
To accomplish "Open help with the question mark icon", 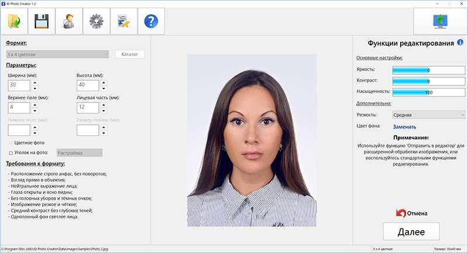I will (151, 22).
